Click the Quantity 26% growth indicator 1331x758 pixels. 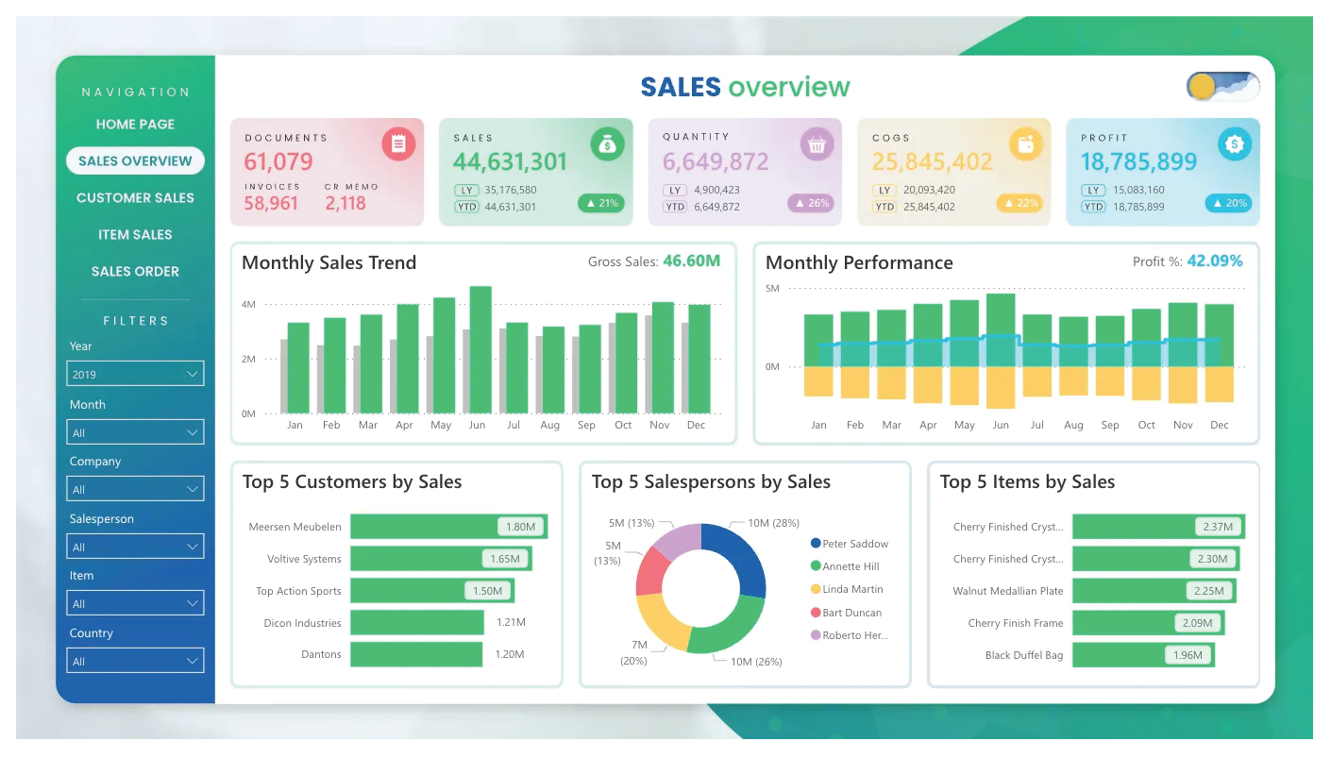[x=811, y=203]
